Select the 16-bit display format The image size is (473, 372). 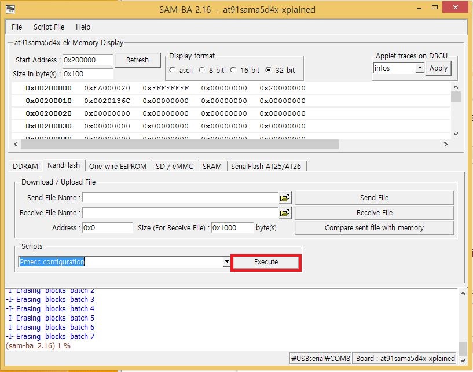(x=233, y=71)
